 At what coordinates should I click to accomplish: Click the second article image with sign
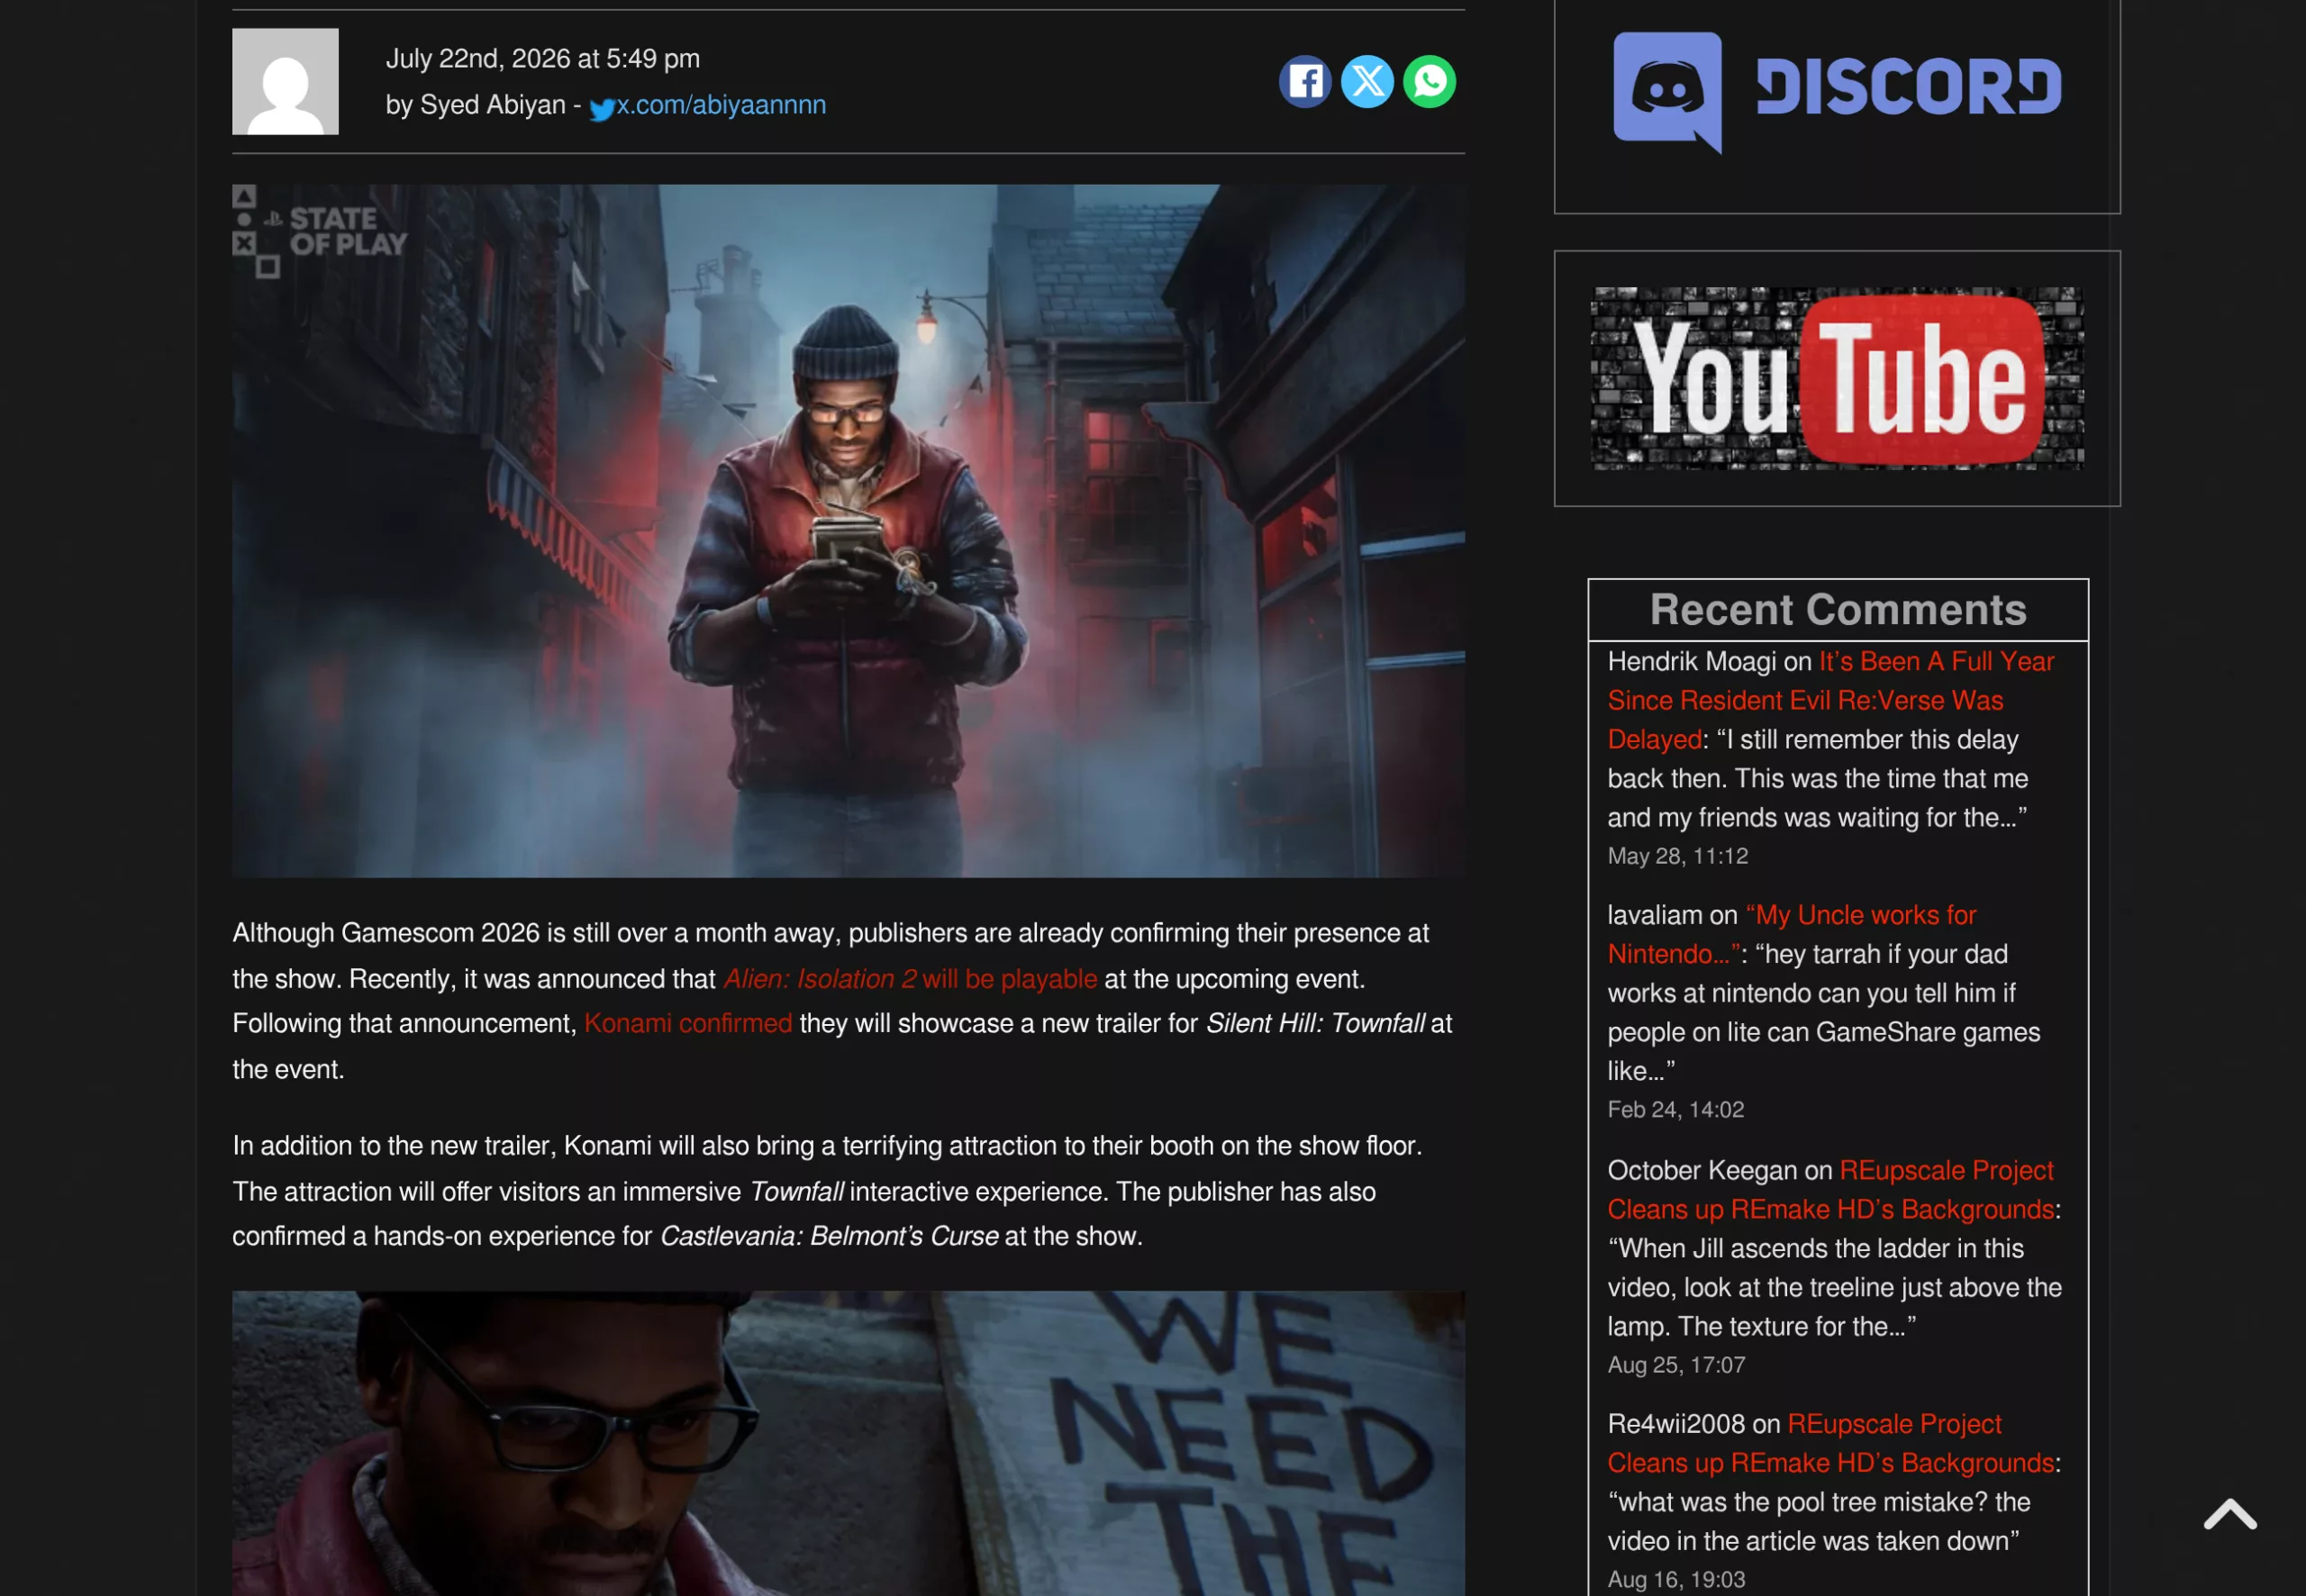click(x=848, y=1443)
